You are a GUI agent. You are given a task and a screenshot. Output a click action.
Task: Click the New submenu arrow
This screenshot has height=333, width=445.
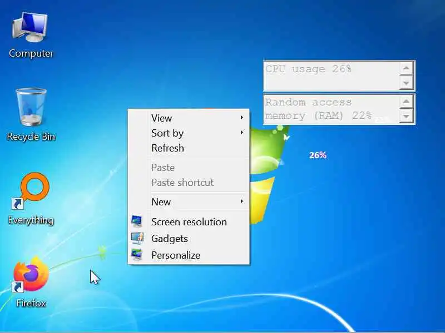click(242, 201)
